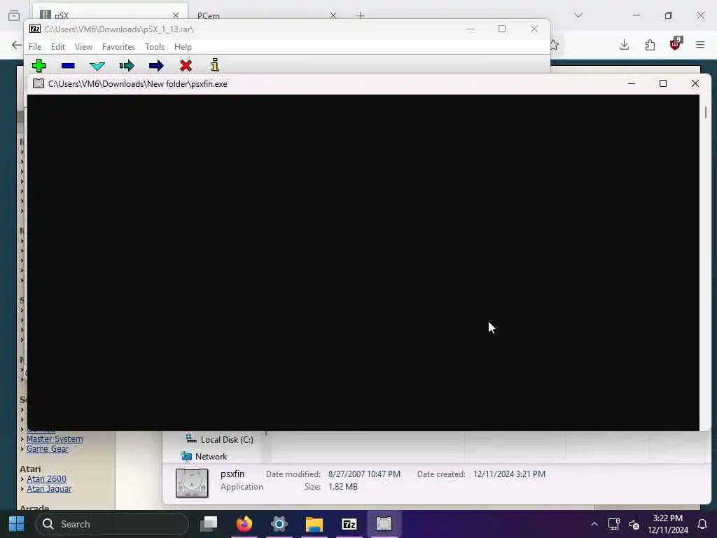Open the browser Extensions puzzle icon
This screenshot has height=538, width=717.
(x=650, y=45)
